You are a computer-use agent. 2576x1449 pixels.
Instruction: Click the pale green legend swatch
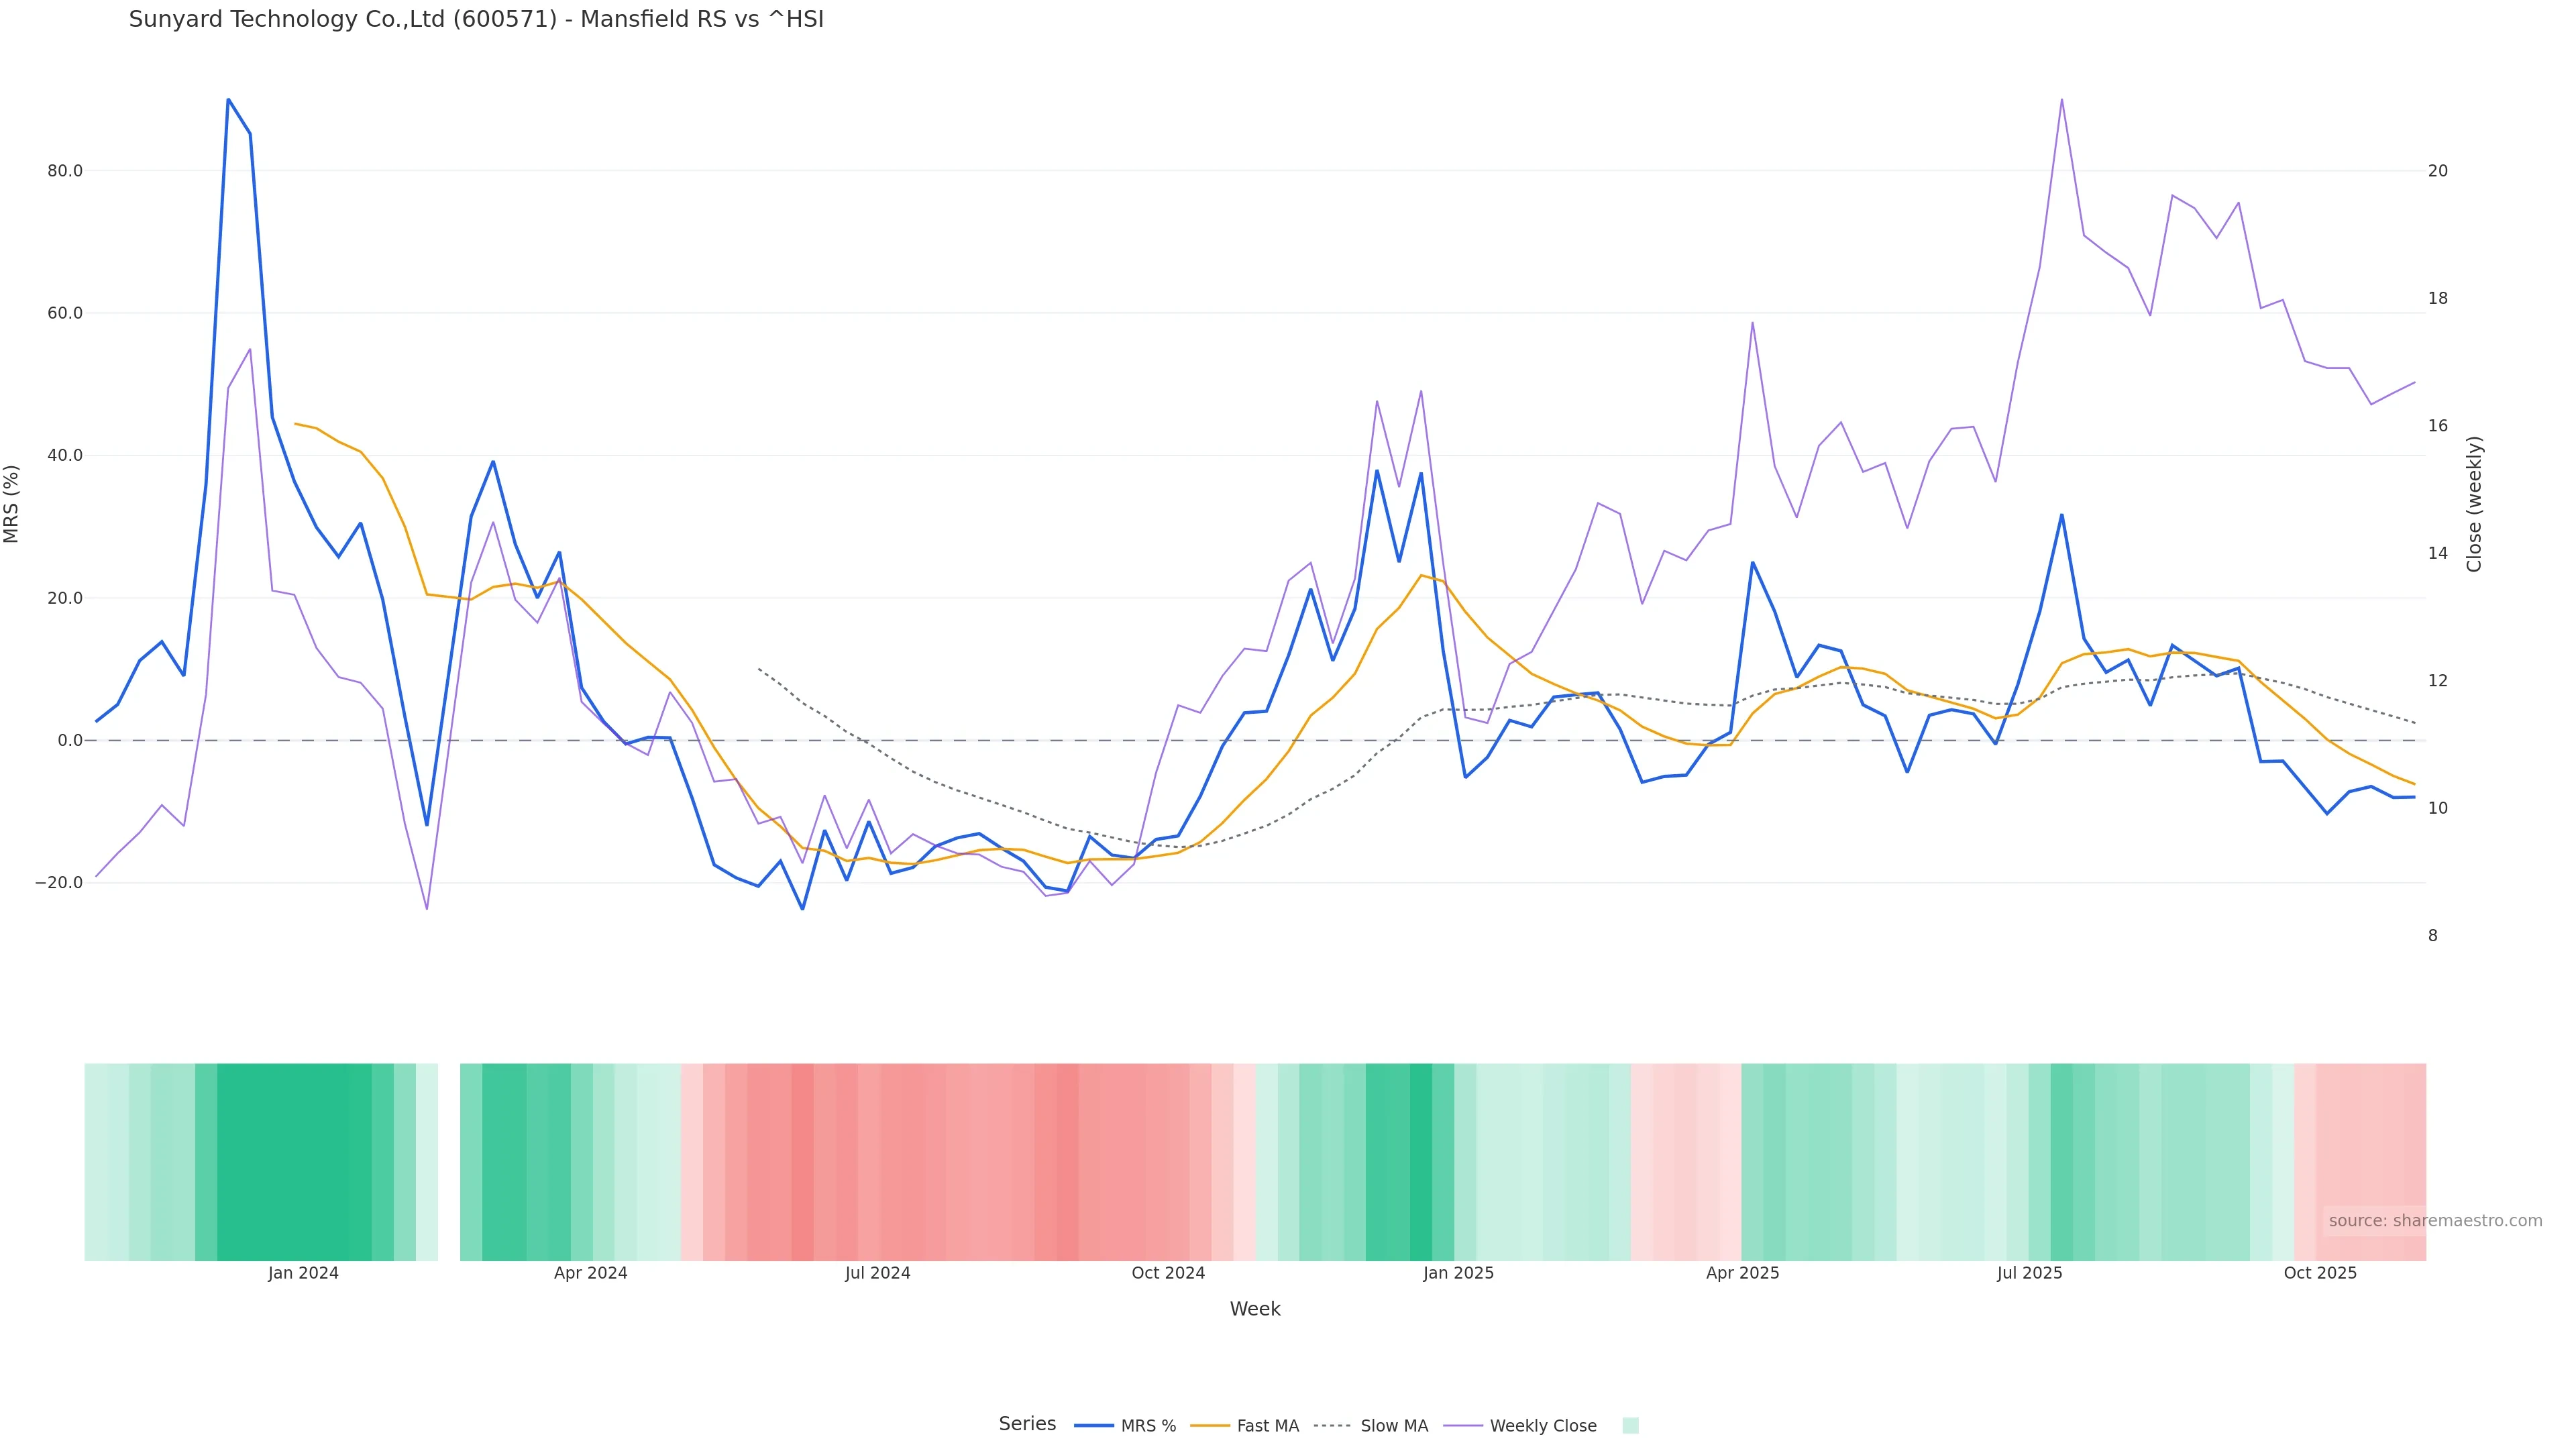pyautogui.click(x=1630, y=1426)
